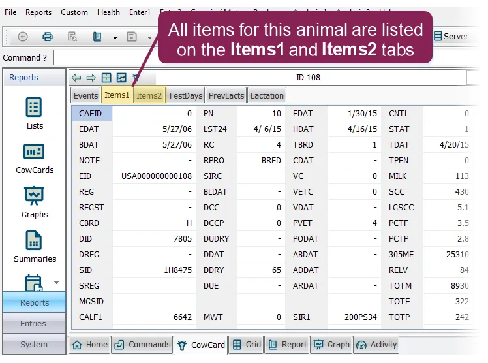The width and height of the screenshot is (488, 363).
Task: Switch to the Home bottom tab
Action: coord(89,345)
